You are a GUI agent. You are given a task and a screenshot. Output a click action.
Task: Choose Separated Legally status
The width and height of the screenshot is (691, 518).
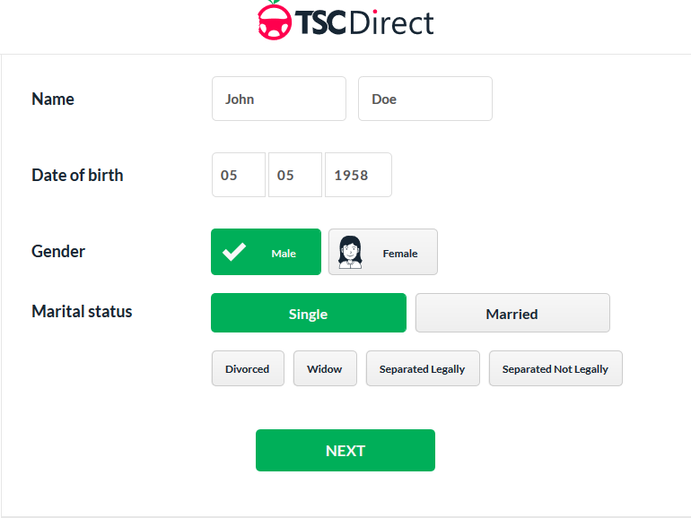[x=423, y=368]
